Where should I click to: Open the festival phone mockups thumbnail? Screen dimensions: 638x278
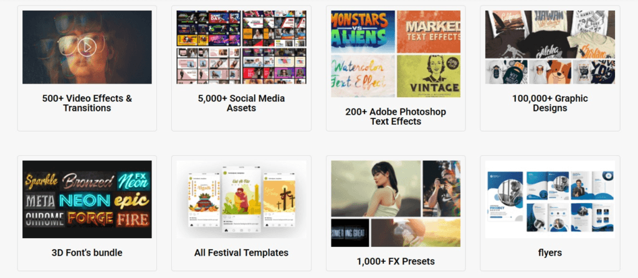click(241, 199)
